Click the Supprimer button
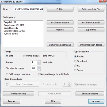The height and width of the screenshot is (107, 107). (x=91, y=30)
